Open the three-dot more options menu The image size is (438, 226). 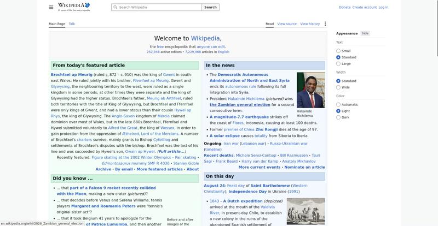pos(325,24)
